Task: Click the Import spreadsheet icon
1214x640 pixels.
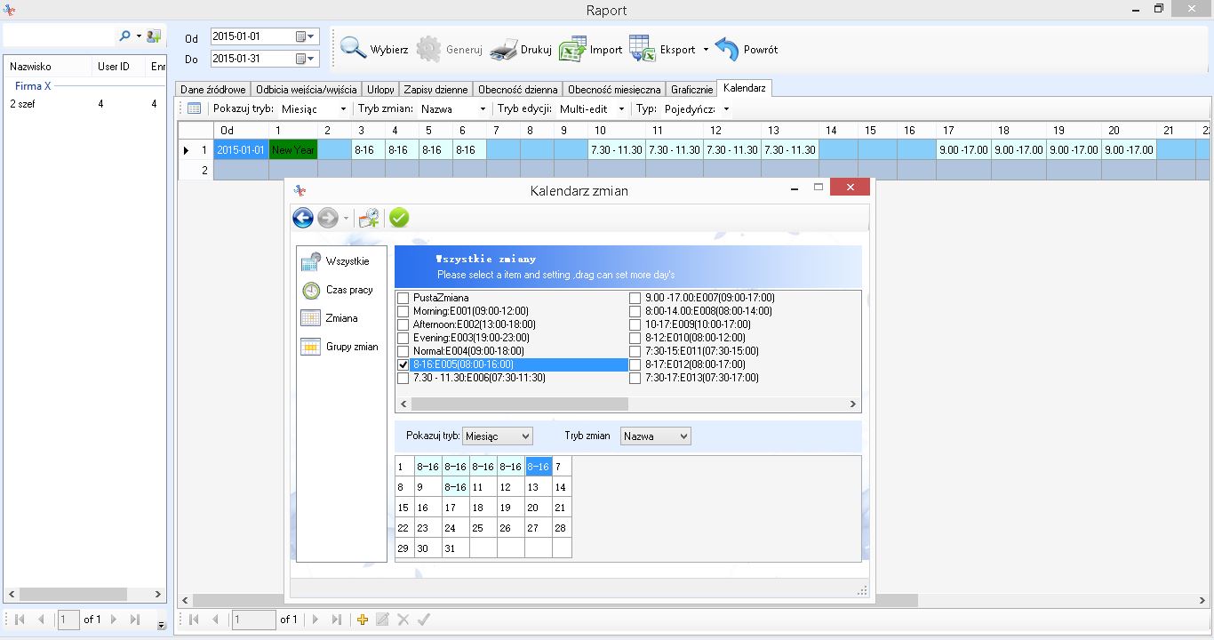Action: (x=572, y=49)
